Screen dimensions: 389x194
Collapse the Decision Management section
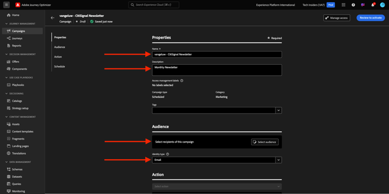[x=7, y=54]
